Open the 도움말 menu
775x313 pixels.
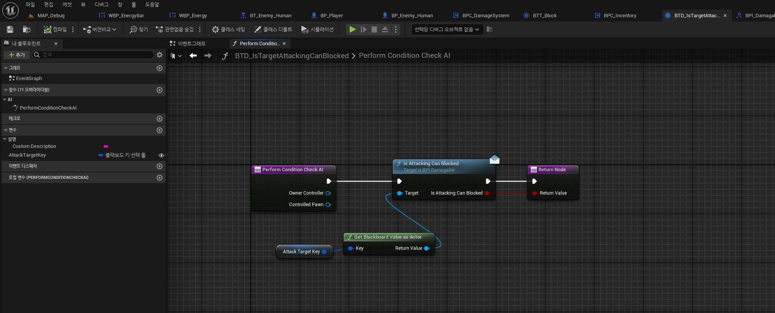point(152,5)
